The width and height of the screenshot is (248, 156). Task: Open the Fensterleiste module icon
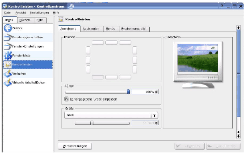coord(8,55)
